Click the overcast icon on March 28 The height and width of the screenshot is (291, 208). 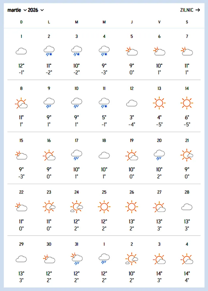[187, 207]
